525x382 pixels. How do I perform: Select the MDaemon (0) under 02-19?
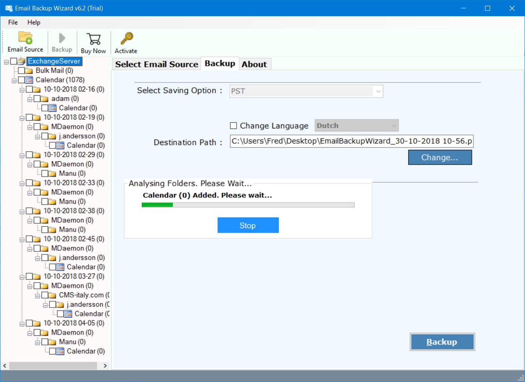[72, 127]
